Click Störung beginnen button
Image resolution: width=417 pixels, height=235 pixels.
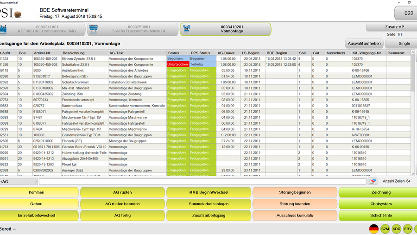295,192
